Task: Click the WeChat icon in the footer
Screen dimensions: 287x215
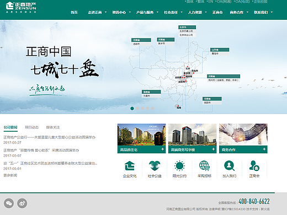Action: (x=9, y=203)
